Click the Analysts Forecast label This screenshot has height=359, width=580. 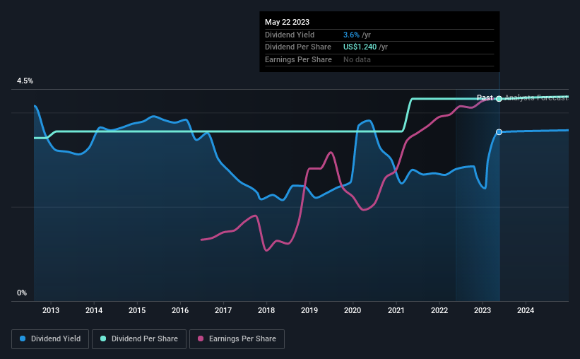[x=536, y=98]
